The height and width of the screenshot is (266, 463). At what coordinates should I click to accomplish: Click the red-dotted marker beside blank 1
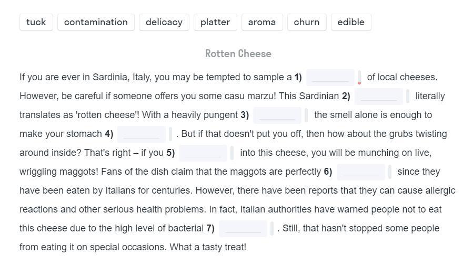point(359,78)
